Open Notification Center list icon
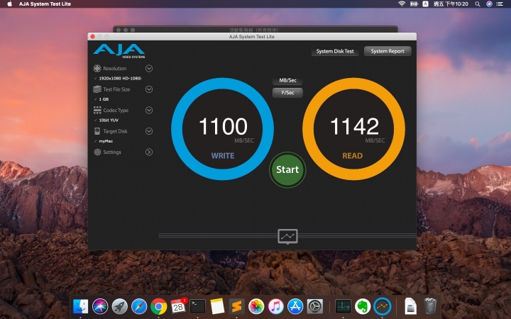This screenshot has width=511, height=319. [x=500, y=4]
